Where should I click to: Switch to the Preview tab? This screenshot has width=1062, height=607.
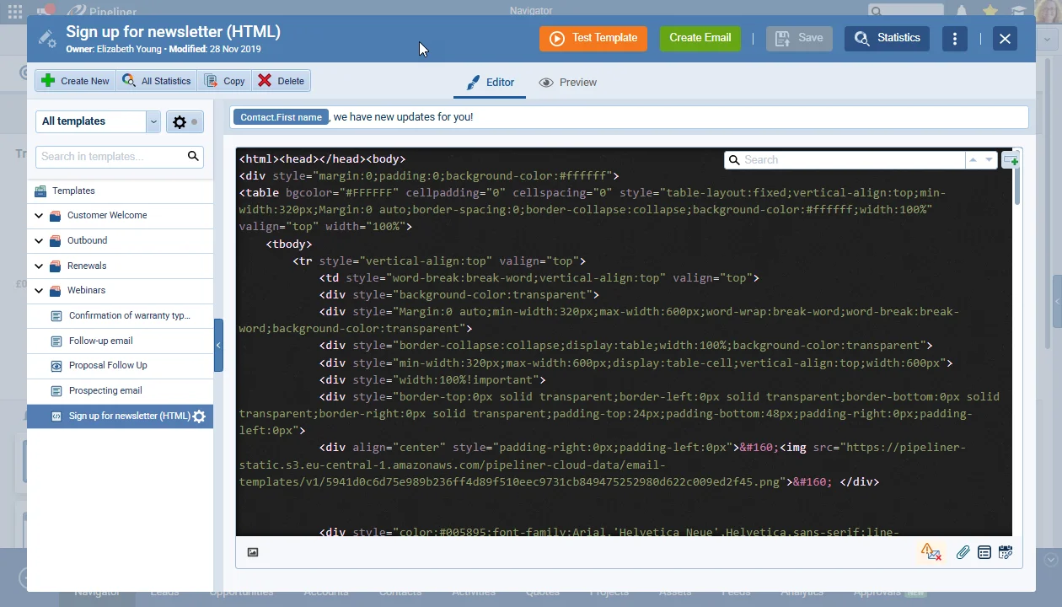click(568, 83)
